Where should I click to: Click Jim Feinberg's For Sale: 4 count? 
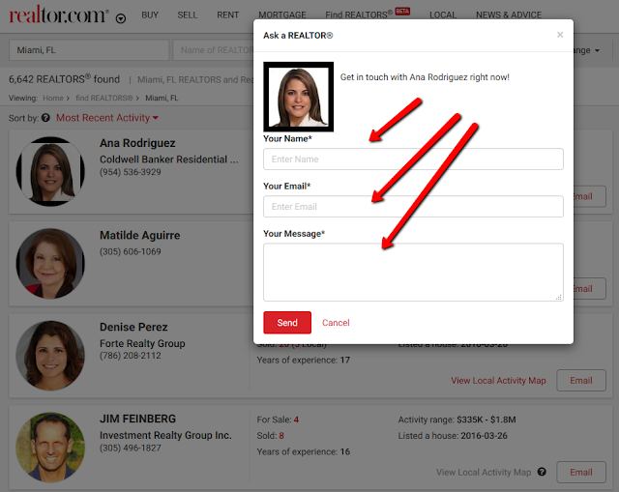278,420
